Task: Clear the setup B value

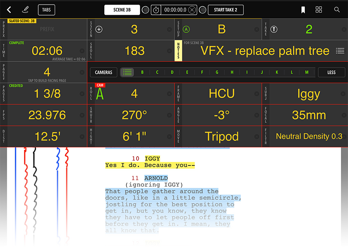Action: pyautogui.click(x=256, y=29)
